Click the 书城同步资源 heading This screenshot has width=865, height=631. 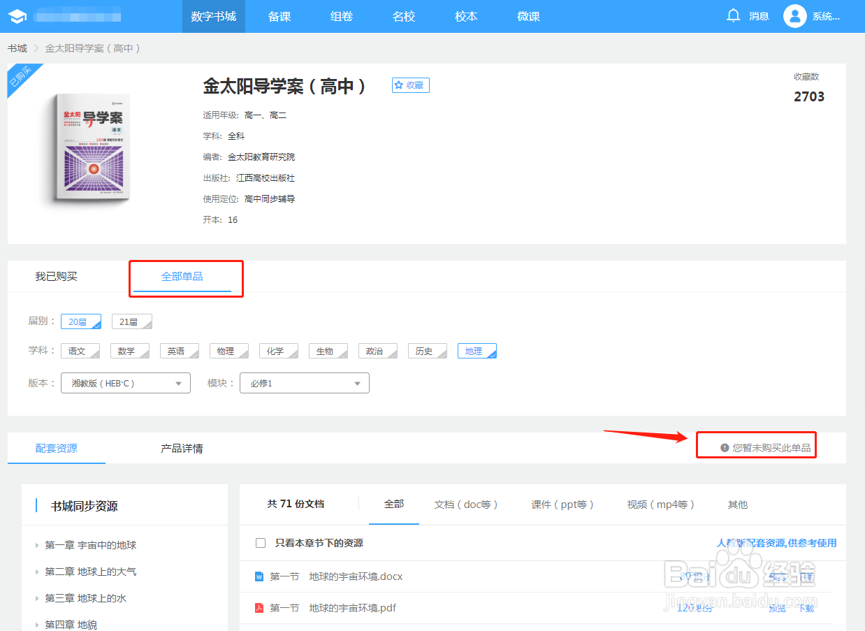(x=84, y=506)
